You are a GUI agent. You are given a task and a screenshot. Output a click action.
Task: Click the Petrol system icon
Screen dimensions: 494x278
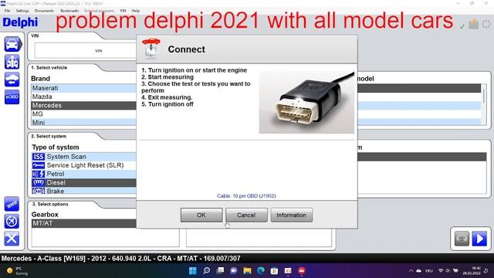pyautogui.click(x=39, y=174)
